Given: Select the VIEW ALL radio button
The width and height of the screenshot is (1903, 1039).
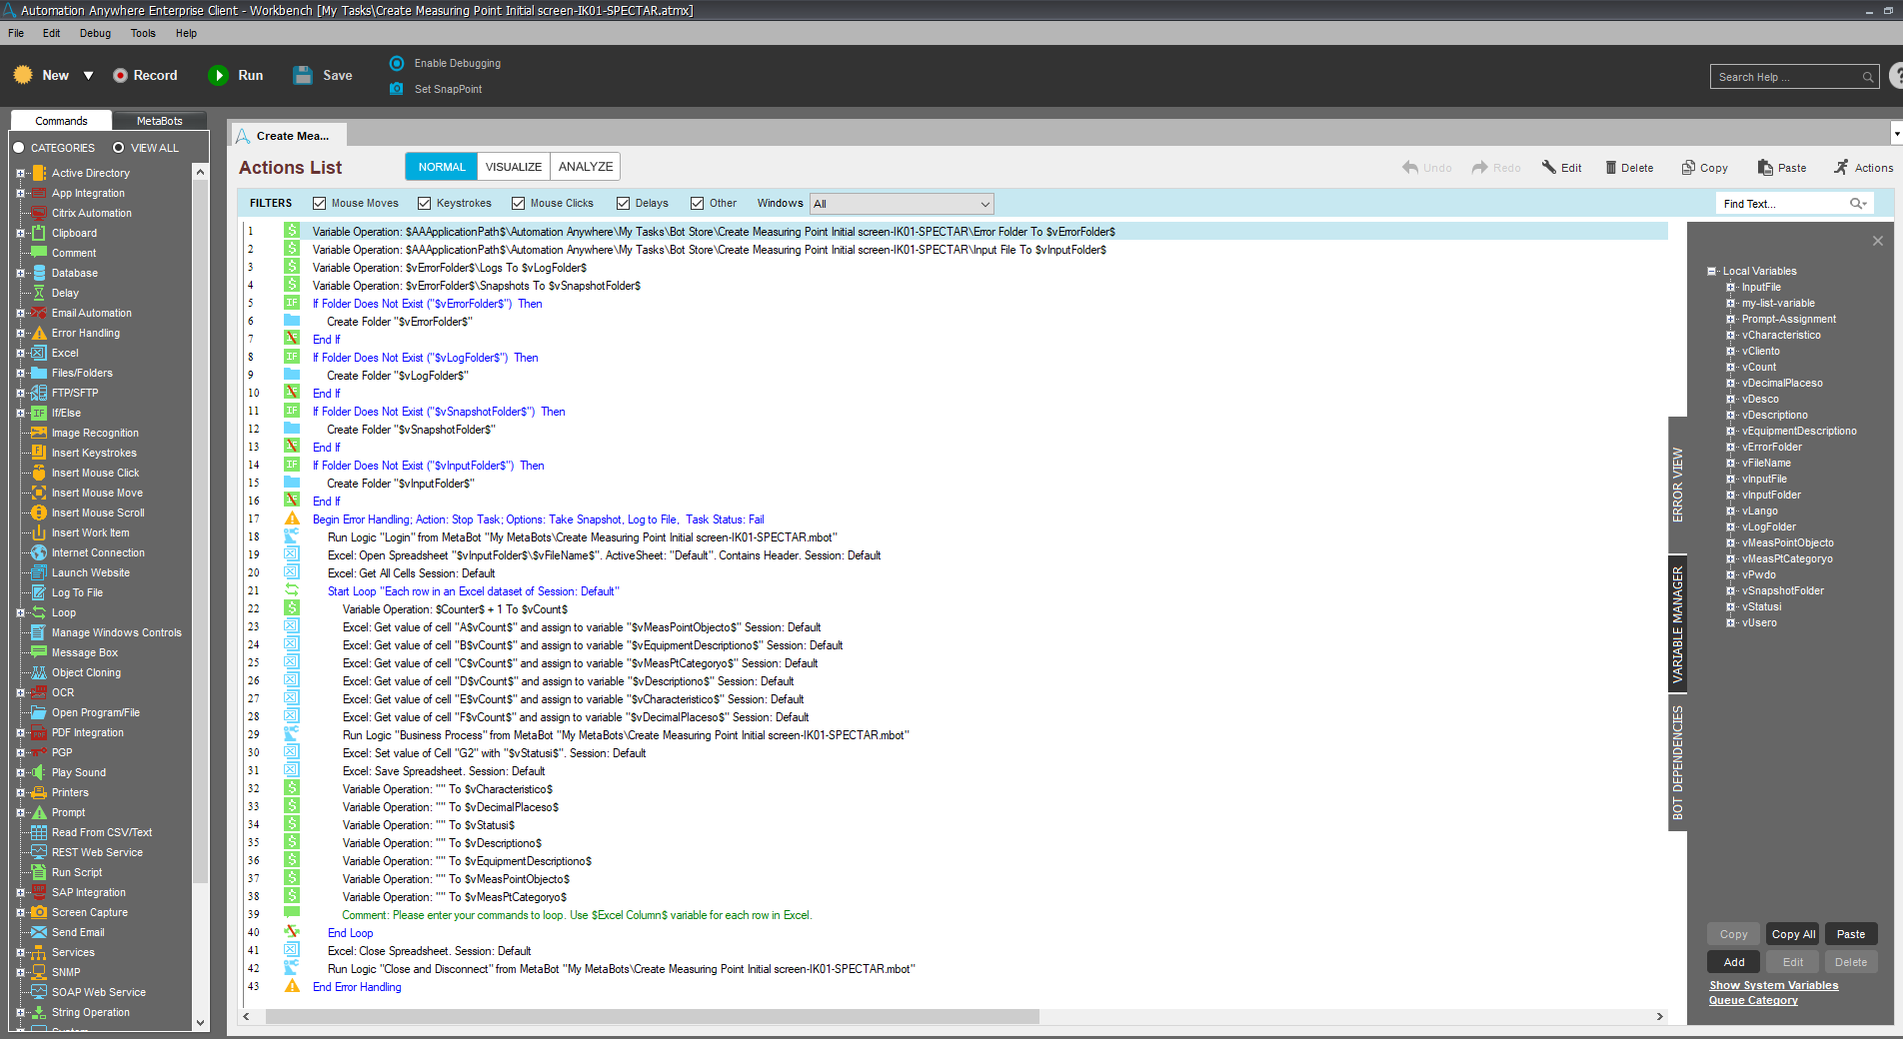Looking at the screenshot, I should 118,148.
